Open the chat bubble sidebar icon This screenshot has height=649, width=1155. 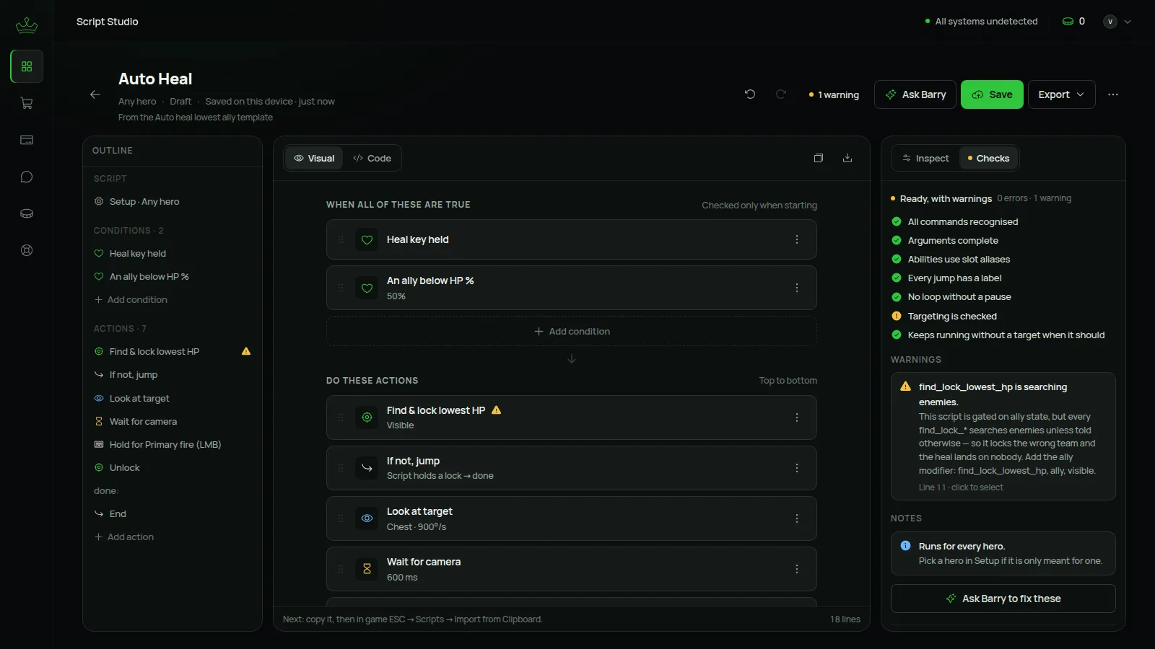[x=27, y=177]
